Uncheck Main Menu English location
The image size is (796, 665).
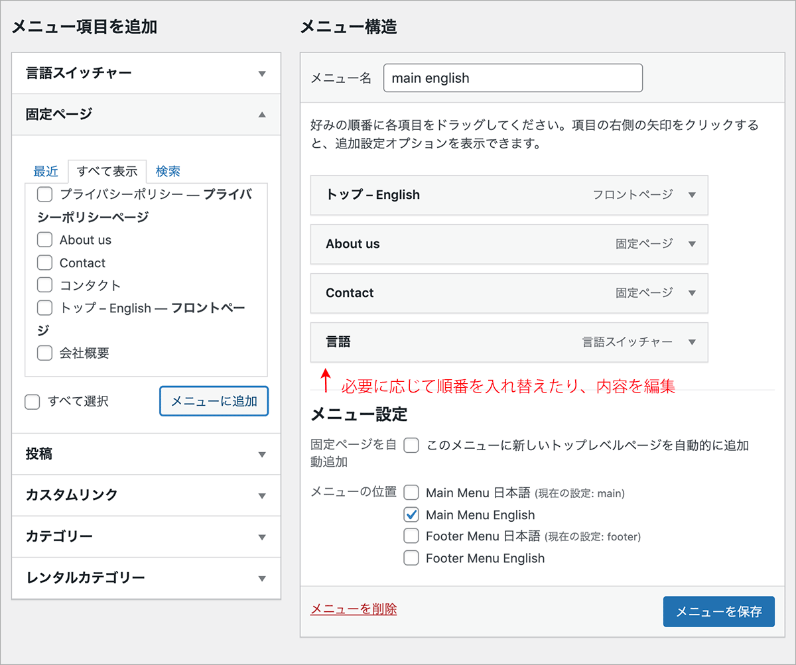(x=411, y=514)
